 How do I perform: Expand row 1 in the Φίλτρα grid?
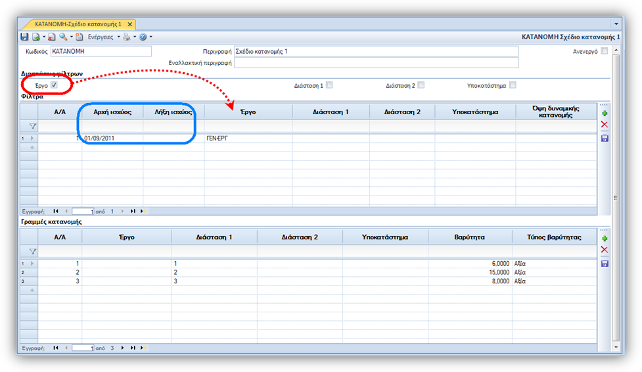[32, 138]
